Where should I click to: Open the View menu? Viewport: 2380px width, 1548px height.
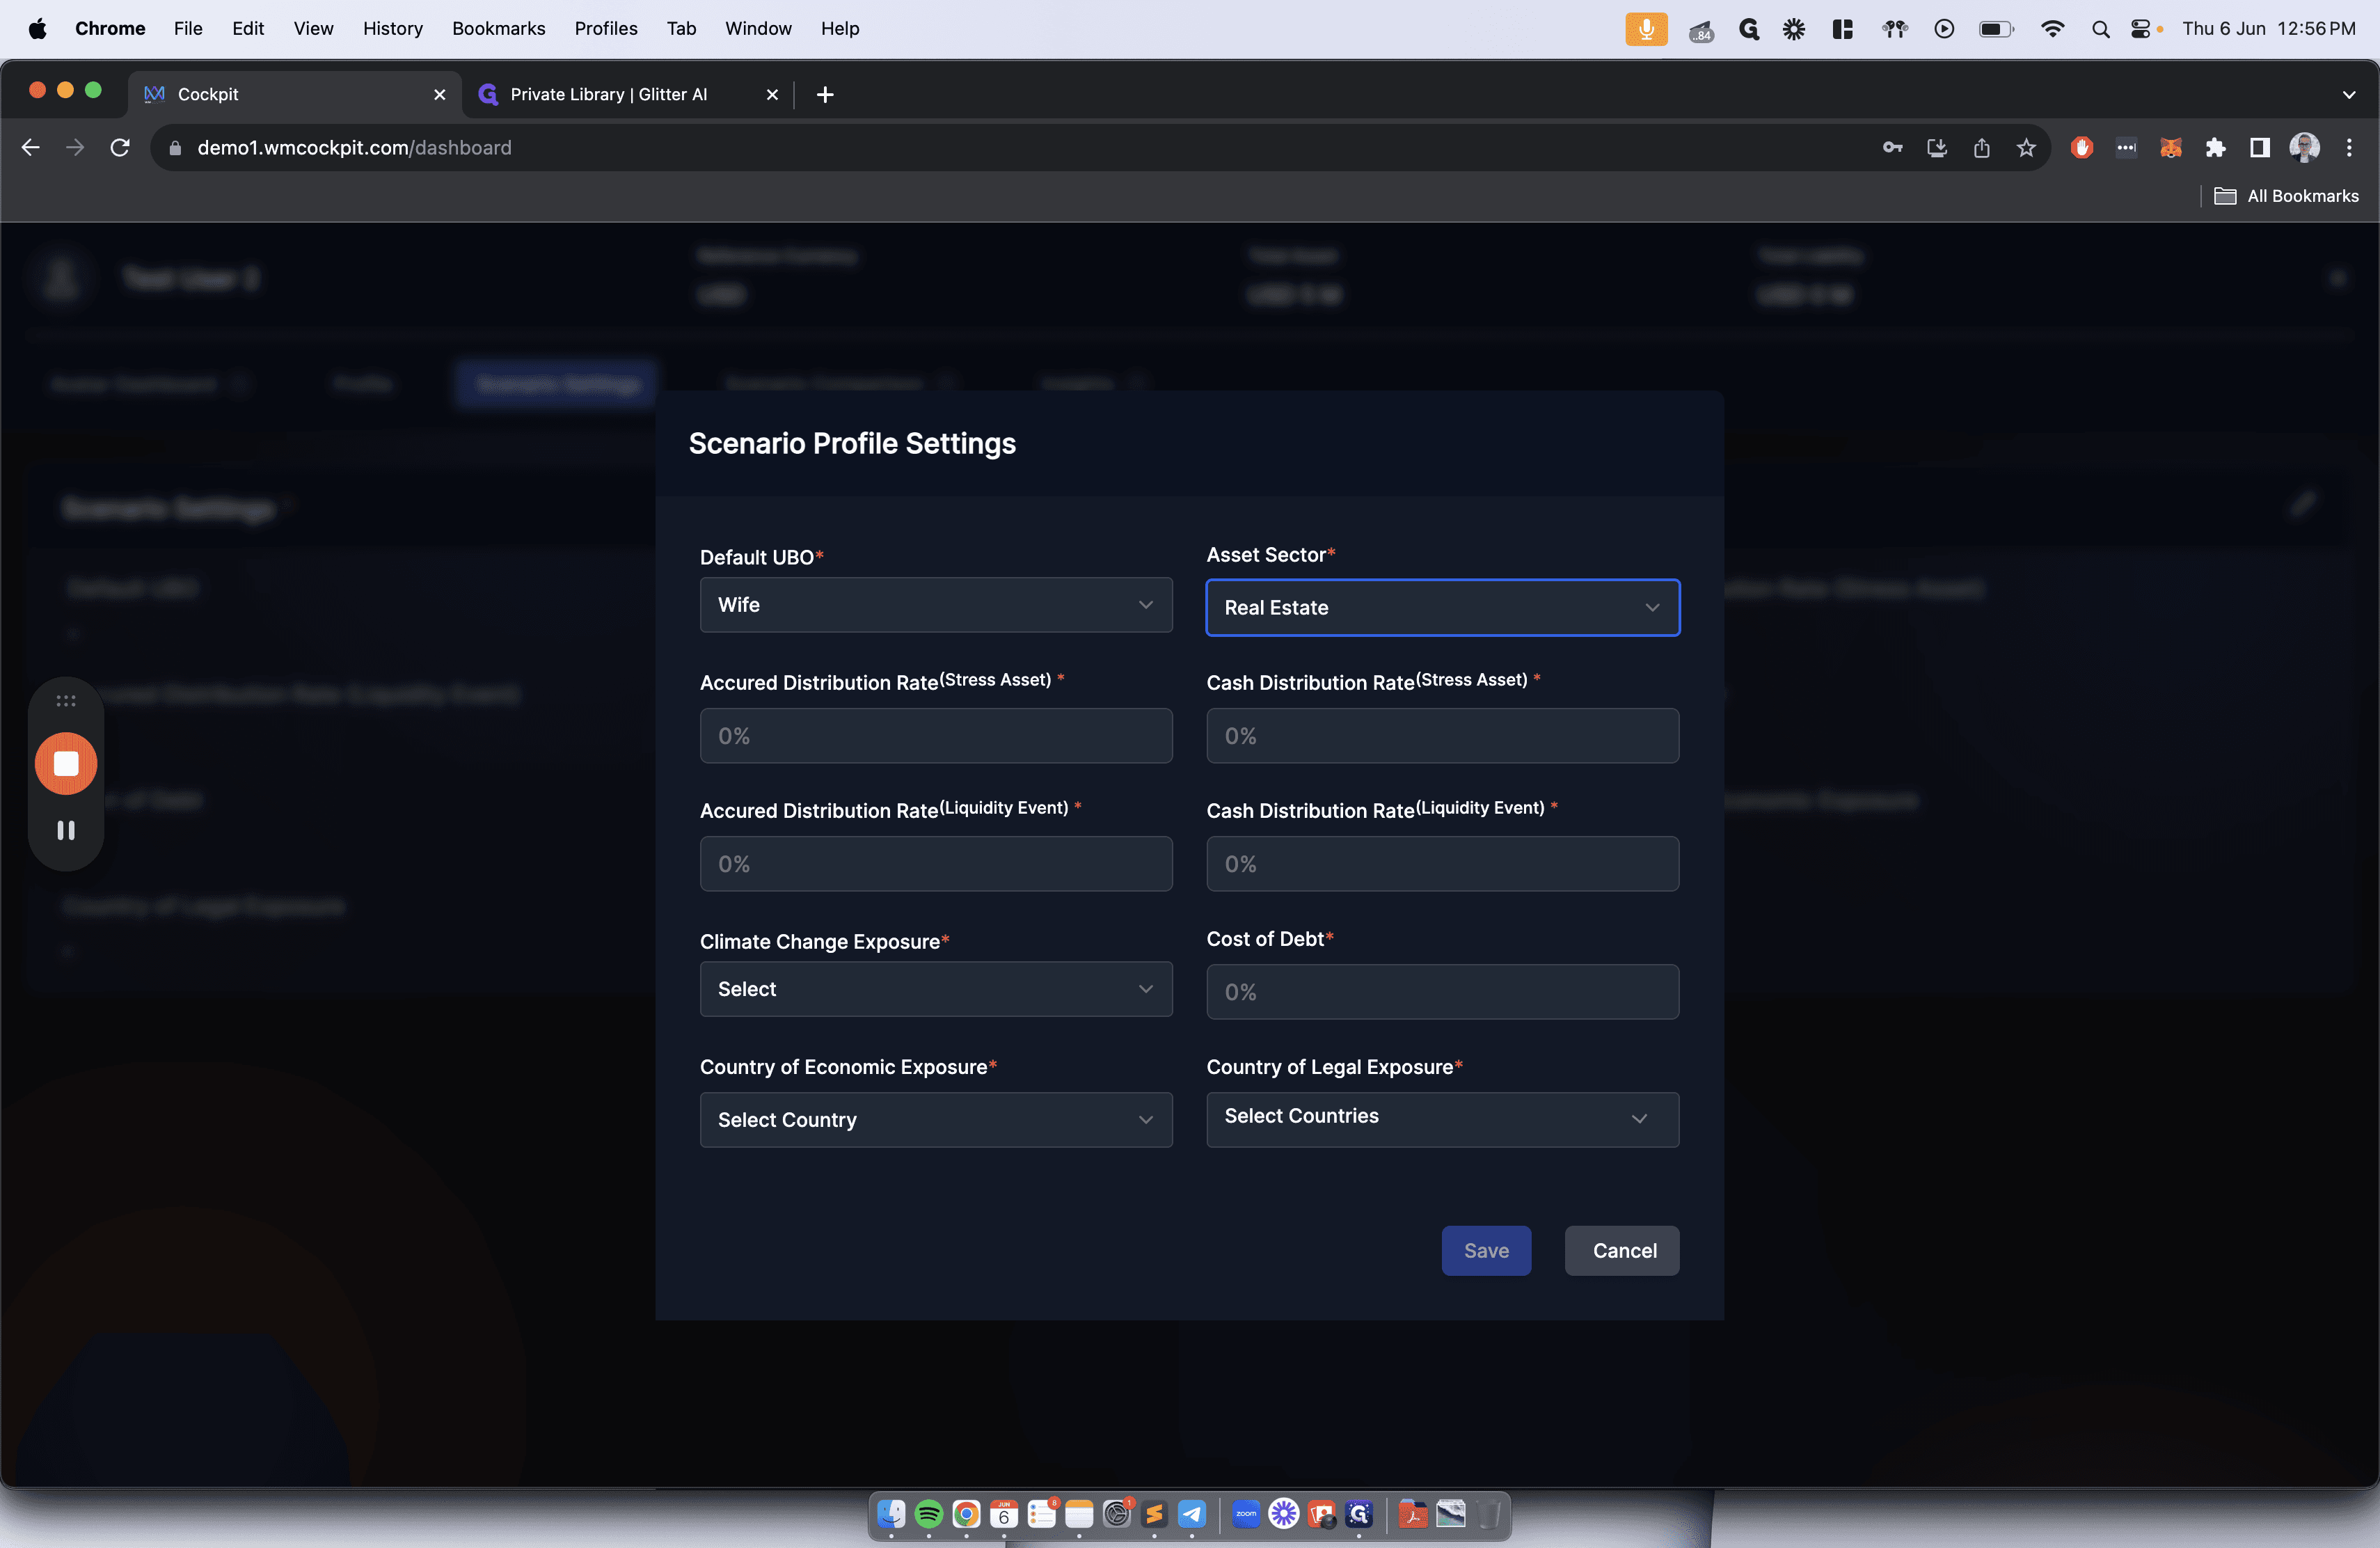click(313, 28)
